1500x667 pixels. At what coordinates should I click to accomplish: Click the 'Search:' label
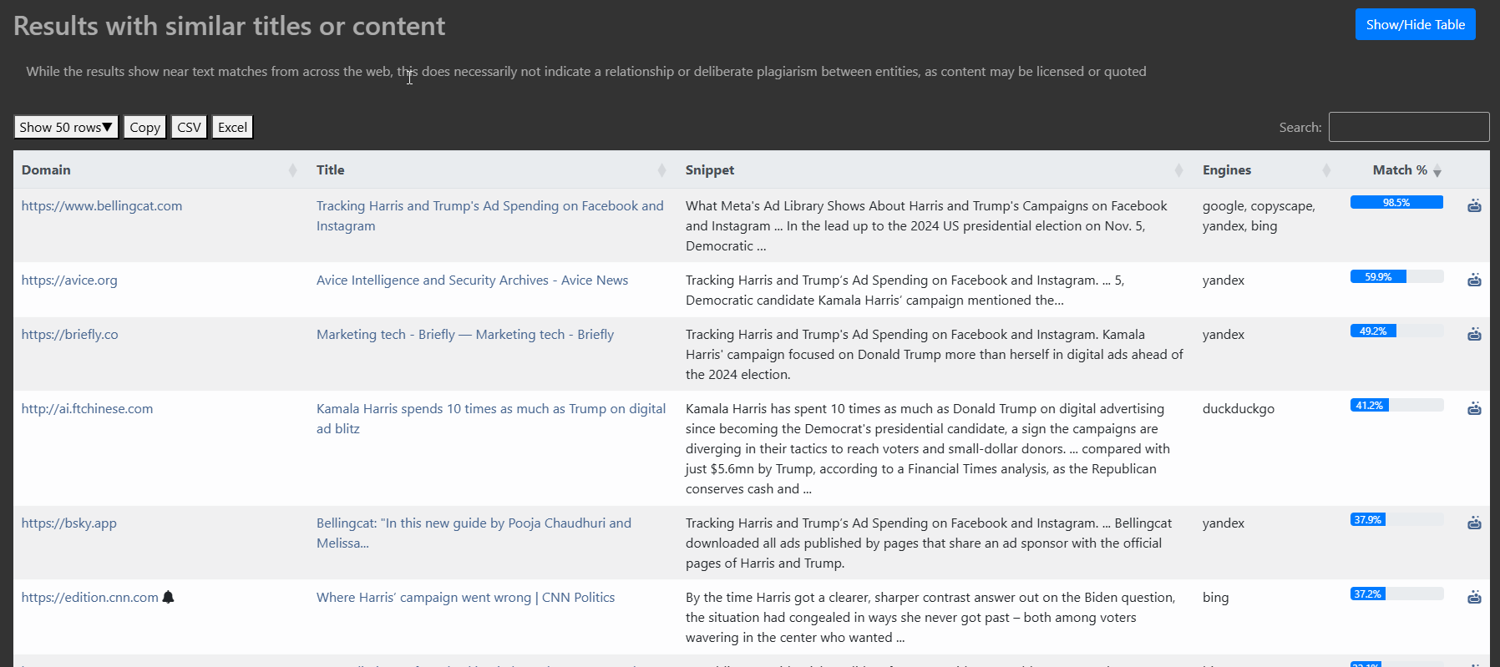point(1300,127)
